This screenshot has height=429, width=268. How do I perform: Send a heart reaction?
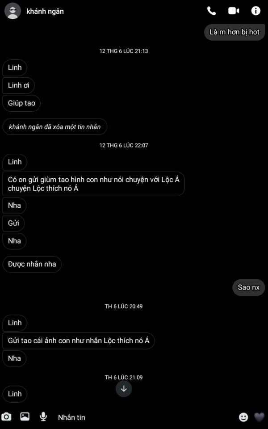click(259, 417)
